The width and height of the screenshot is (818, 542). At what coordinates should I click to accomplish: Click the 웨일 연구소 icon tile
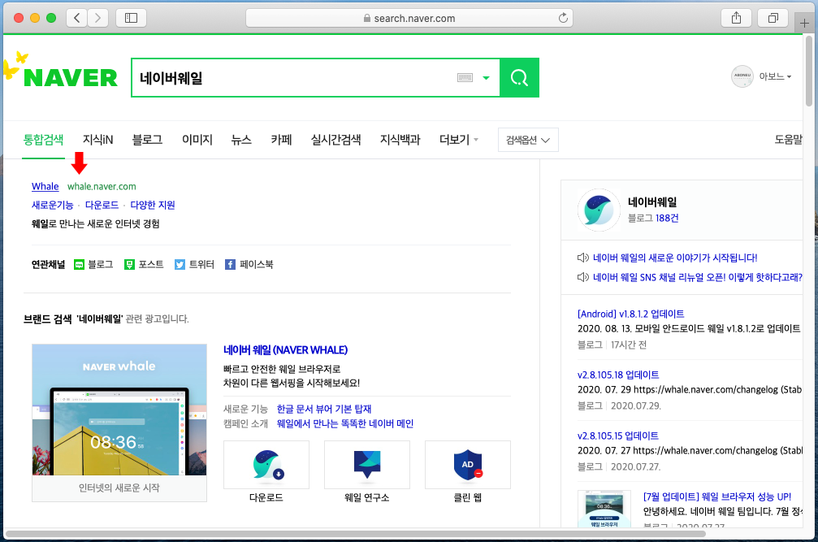click(x=366, y=465)
